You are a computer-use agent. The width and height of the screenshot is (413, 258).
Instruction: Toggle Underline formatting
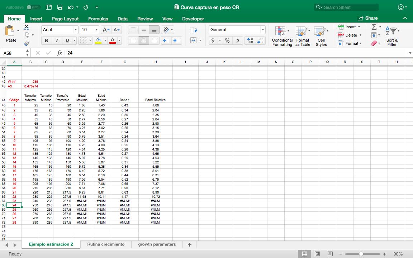67,40
